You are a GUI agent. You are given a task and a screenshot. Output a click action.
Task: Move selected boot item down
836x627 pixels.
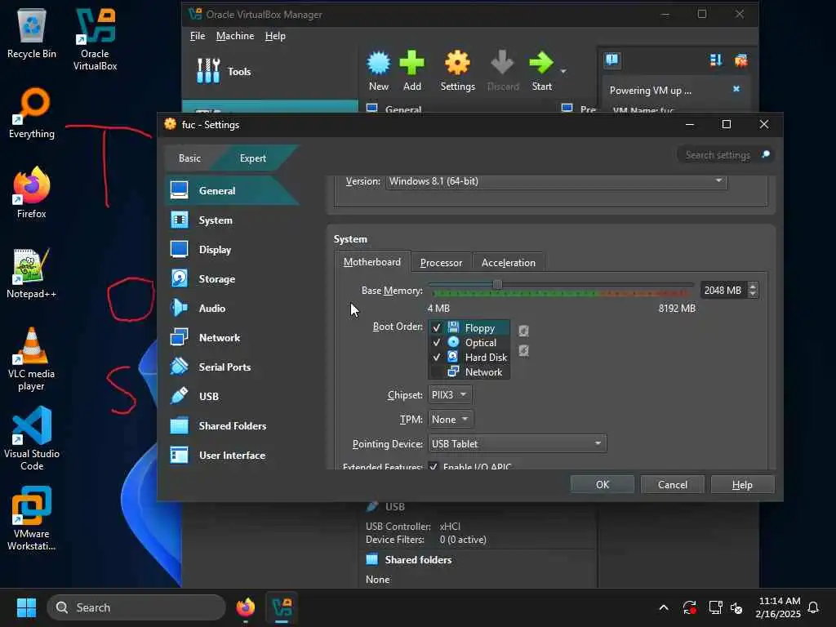(523, 350)
